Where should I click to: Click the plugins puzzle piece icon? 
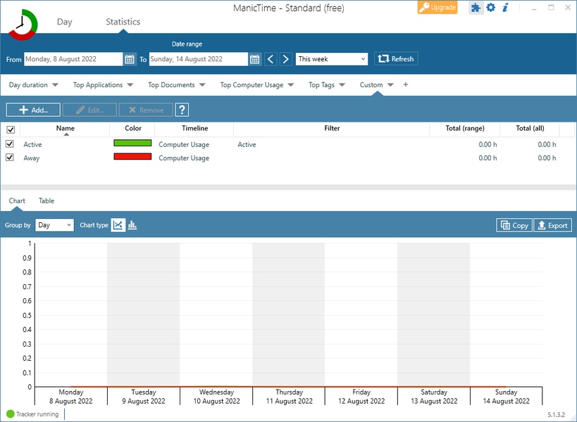(x=476, y=8)
